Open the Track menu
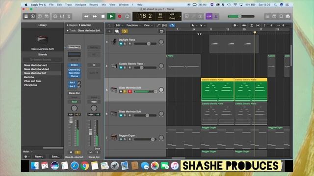 coord(68,4)
